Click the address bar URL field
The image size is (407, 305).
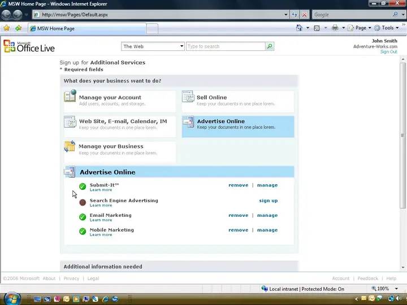[161, 15]
